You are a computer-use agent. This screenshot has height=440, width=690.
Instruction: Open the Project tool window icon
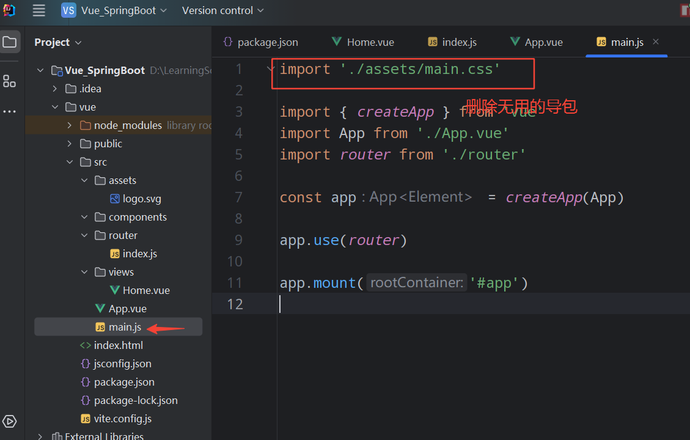click(9, 42)
